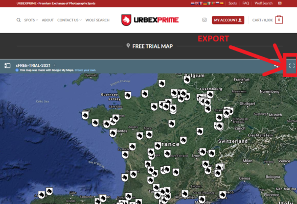This screenshot has width=297, height=204.
Task: Switch language with the French flag
Action: coord(201,3)
